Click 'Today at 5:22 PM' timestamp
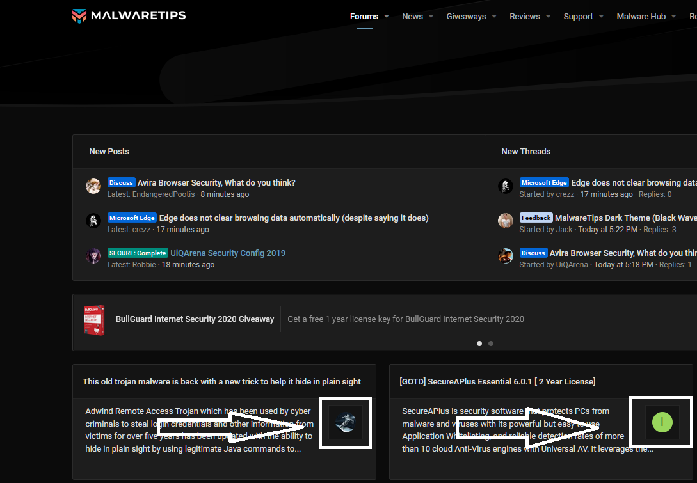The width and height of the screenshot is (697, 483). 607,230
